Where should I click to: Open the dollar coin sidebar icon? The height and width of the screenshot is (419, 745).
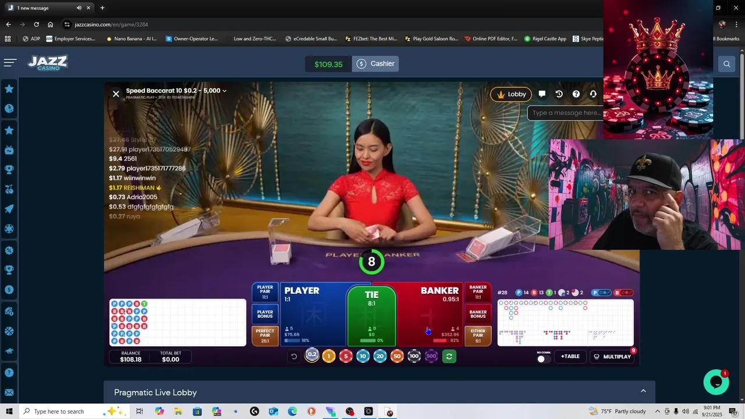tap(9, 289)
